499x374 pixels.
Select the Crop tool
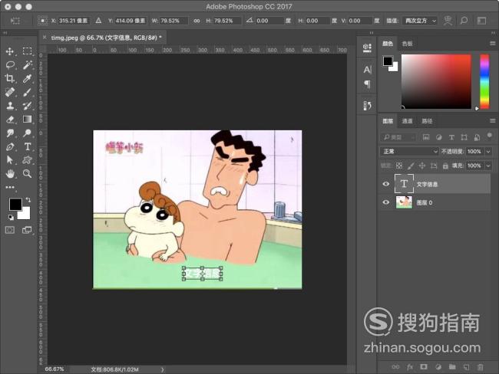pyautogui.click(x=10, y=78)
